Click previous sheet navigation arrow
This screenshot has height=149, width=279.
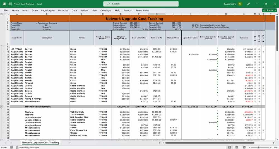coord(5,143)
